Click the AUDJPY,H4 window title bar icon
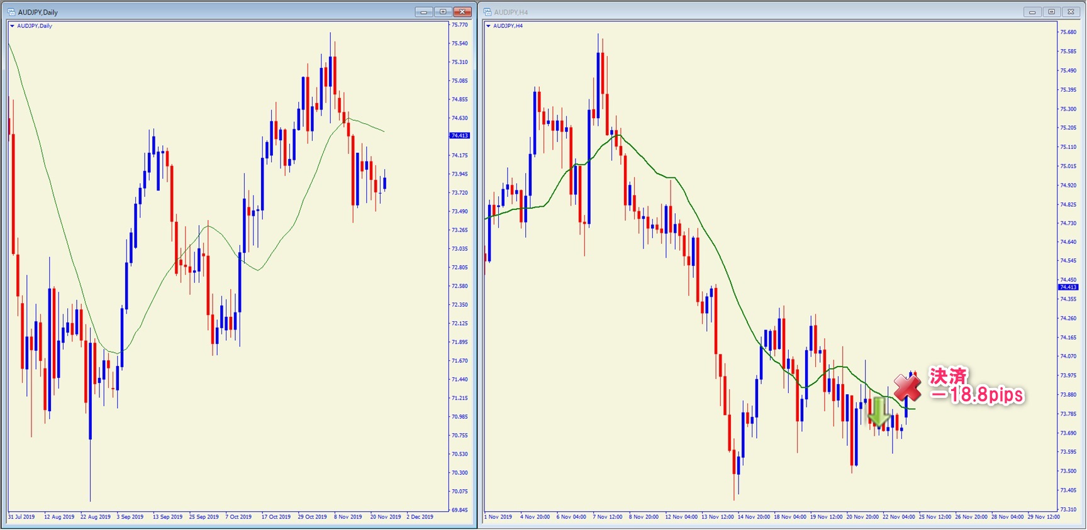 click(x=488, y=12)
